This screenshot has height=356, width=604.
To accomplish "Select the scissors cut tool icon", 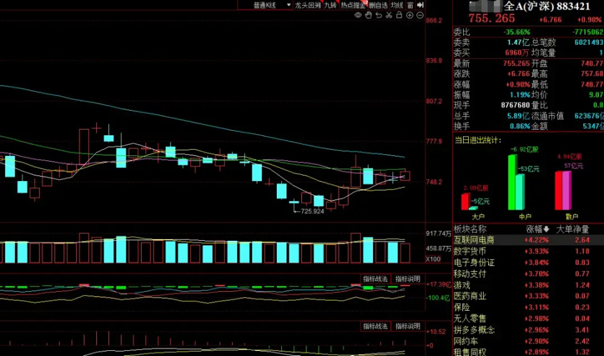I will click(x=389, y=16).
